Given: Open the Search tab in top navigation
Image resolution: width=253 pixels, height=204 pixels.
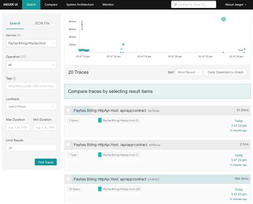Looking at the screenshot, I should tap(31, 4).
